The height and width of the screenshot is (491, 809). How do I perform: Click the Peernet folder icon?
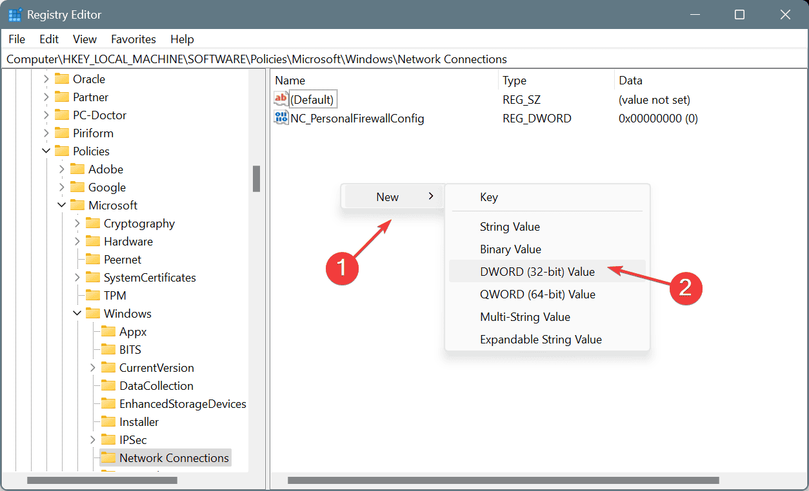tap(93, 259)
